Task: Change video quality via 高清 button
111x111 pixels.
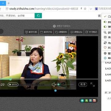Action: (83, 84)
